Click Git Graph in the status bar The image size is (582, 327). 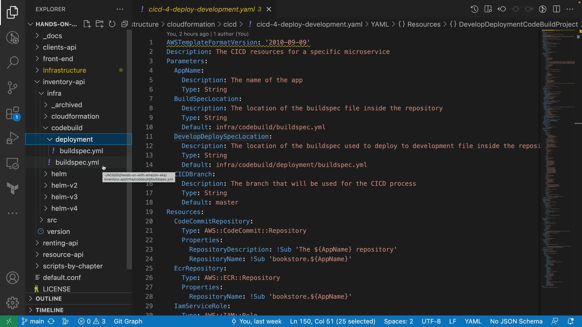128,321
